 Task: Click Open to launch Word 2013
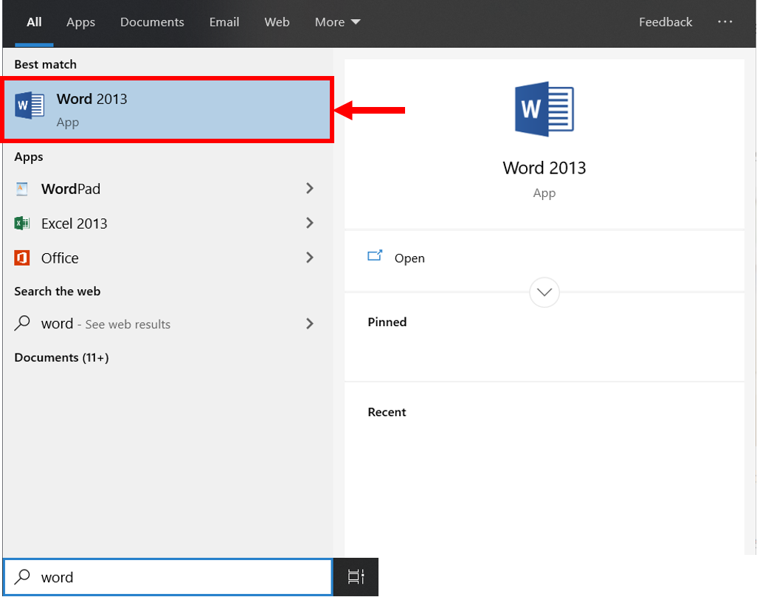[x=409, y=258]
